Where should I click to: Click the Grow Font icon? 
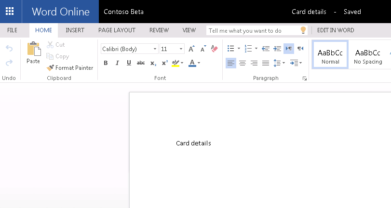(x=191, y=49)
